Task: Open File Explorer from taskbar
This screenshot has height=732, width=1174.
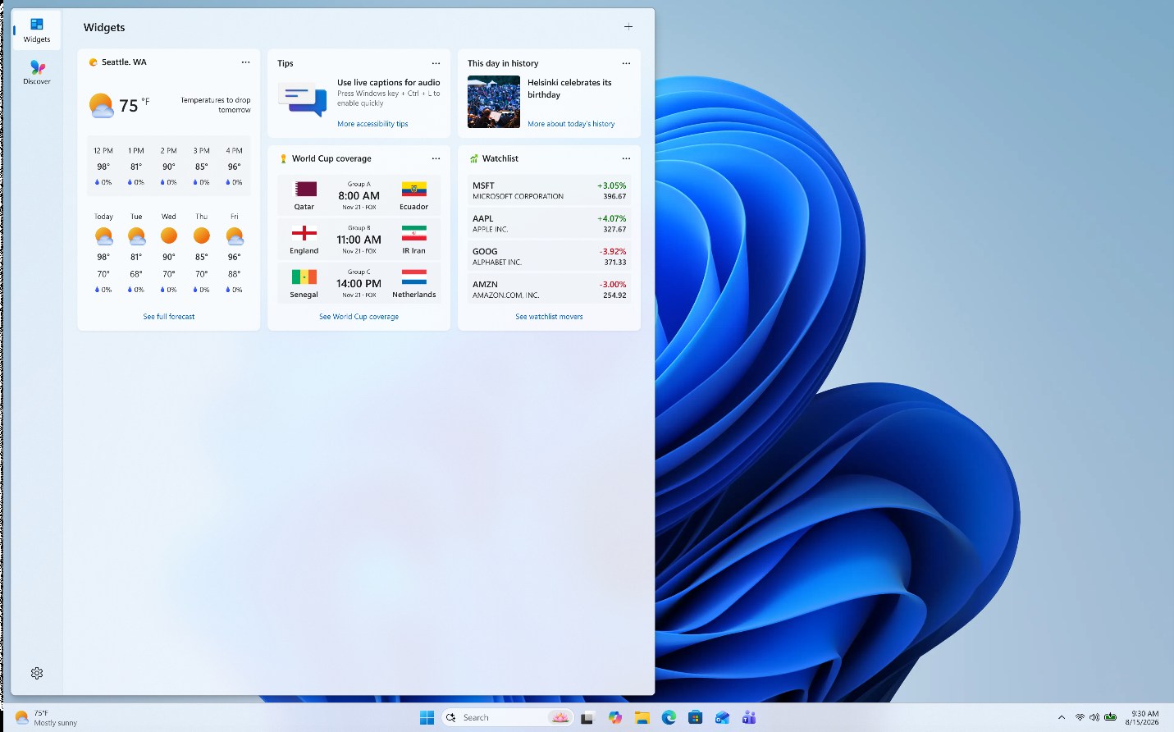Action: point(642,717)
